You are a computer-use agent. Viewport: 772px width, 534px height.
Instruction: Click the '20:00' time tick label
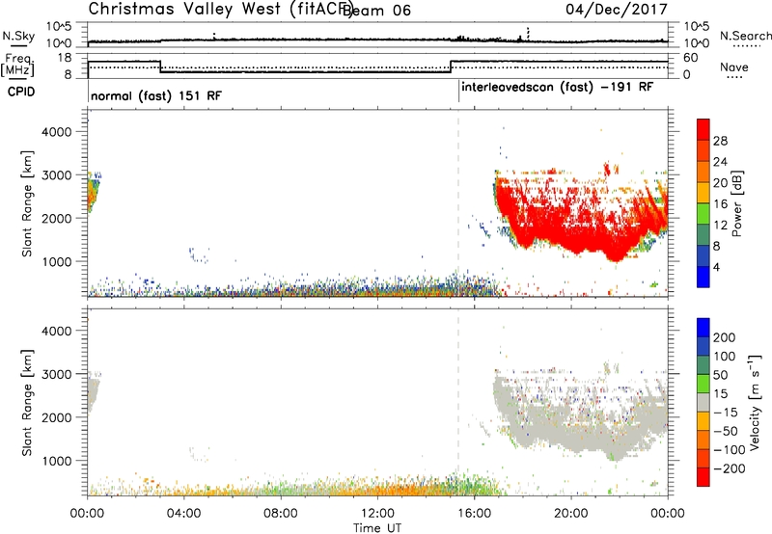coord(571,514)
